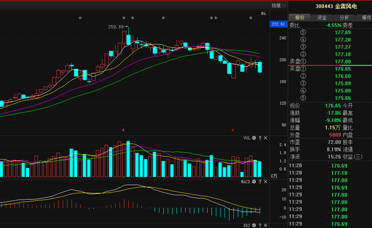Click the 收益(三) label
The image size is (372, 228).
click(x=353, y=157)
